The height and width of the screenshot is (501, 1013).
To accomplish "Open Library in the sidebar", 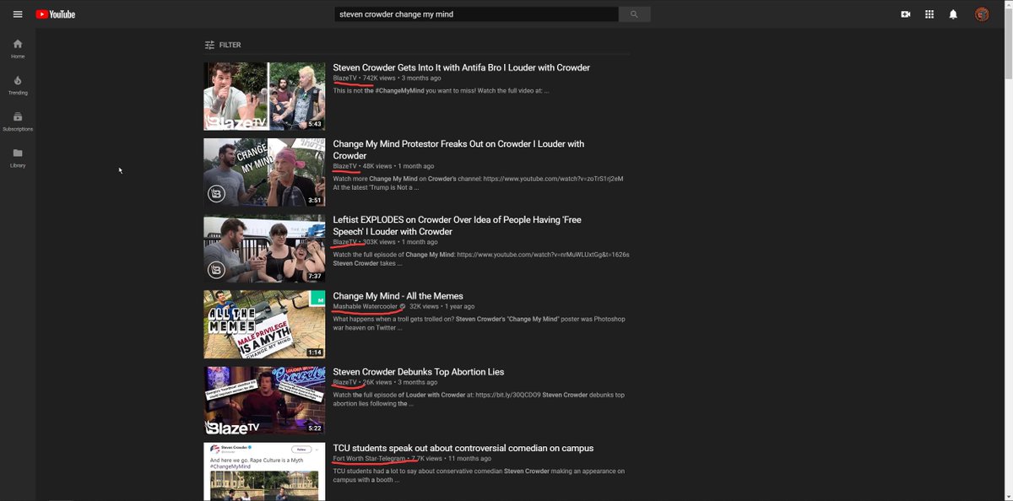I will pos(18,158).
